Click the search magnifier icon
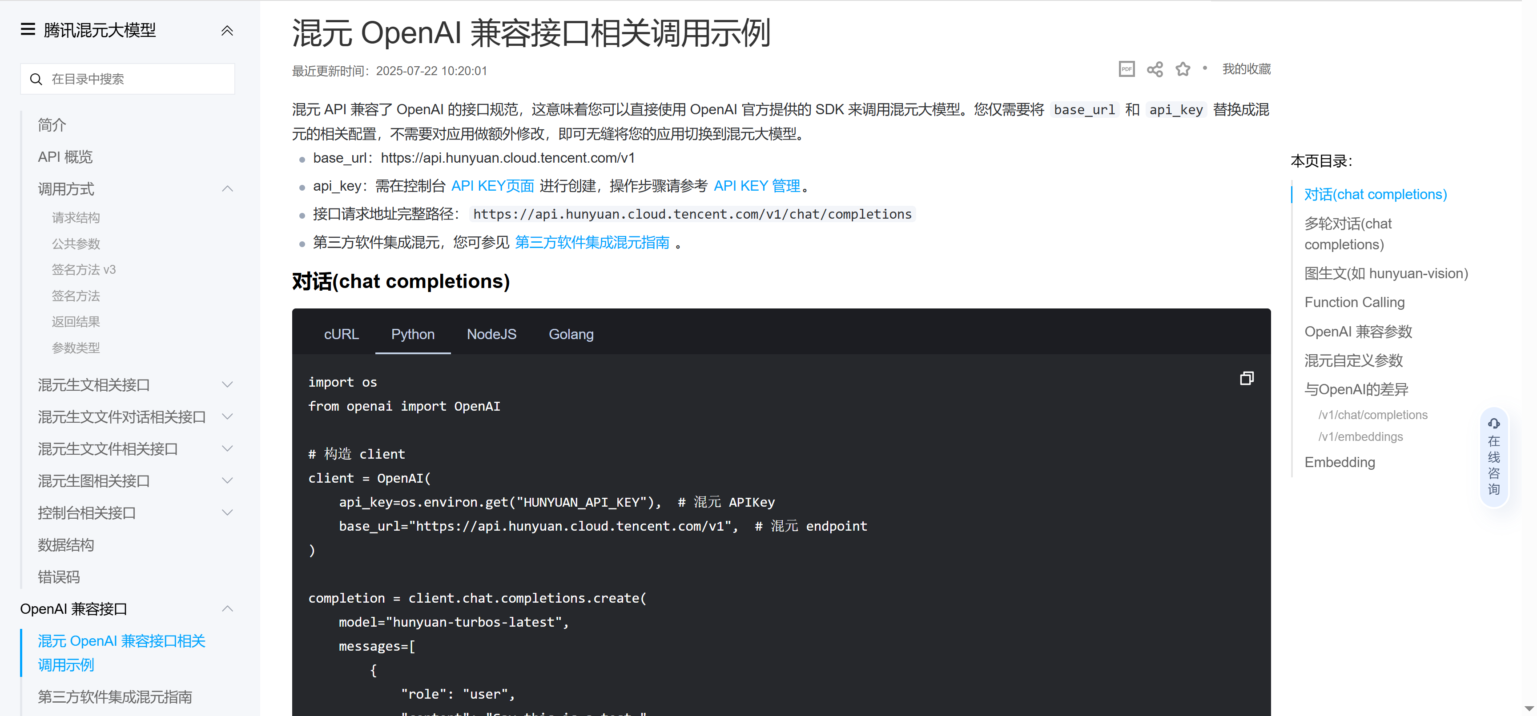Viewport: 1537px width, 716px height. point(36,79)
